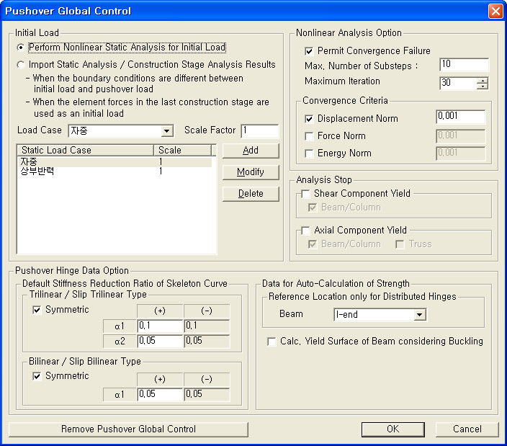This screenshot has height=446, width=507.
Task: Toggle Symmetric checkbox for Bilinear type
Action: tap(37, 376)
